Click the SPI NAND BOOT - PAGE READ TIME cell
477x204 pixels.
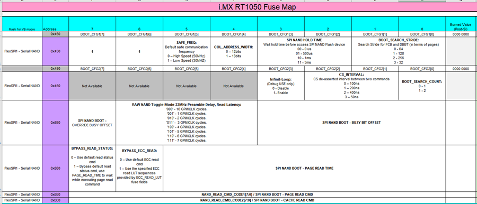pos(305,168)
